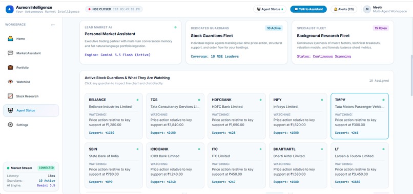Click the Watchlist eye icon

coord(10,82)
